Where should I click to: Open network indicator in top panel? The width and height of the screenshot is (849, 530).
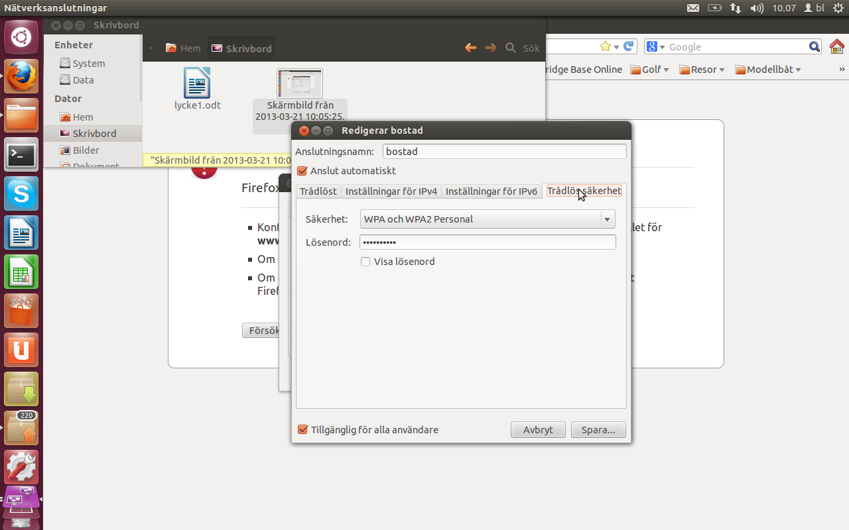pyautogui.click(x=736, y=8)
